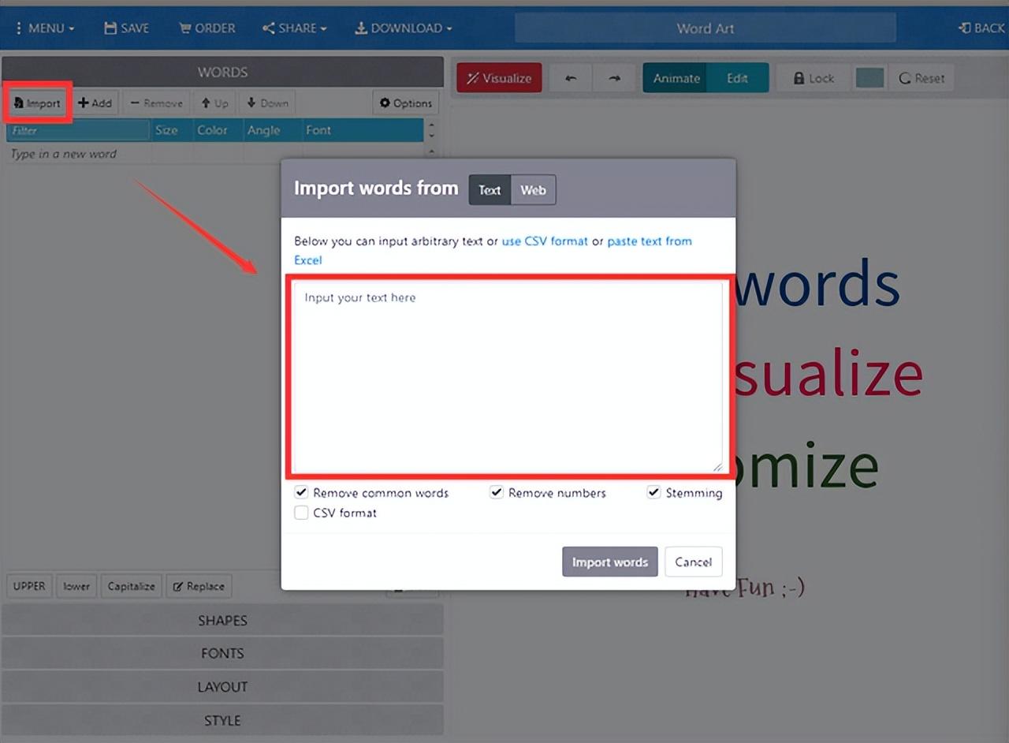Image resolution: width=1009 pixels, height=743 pixels.
Task: Click the background color swatch beside Lock
Action: pos(869,78)
